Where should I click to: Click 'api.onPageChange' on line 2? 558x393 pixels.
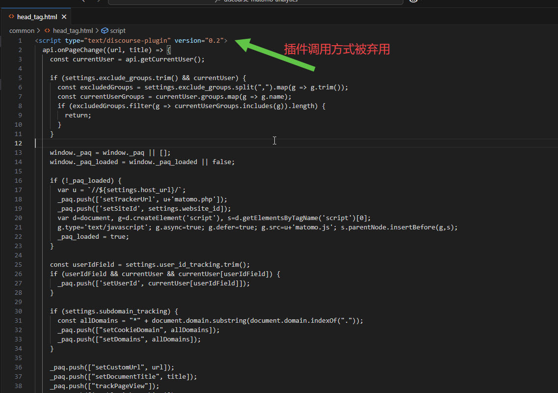coord(73,50)
